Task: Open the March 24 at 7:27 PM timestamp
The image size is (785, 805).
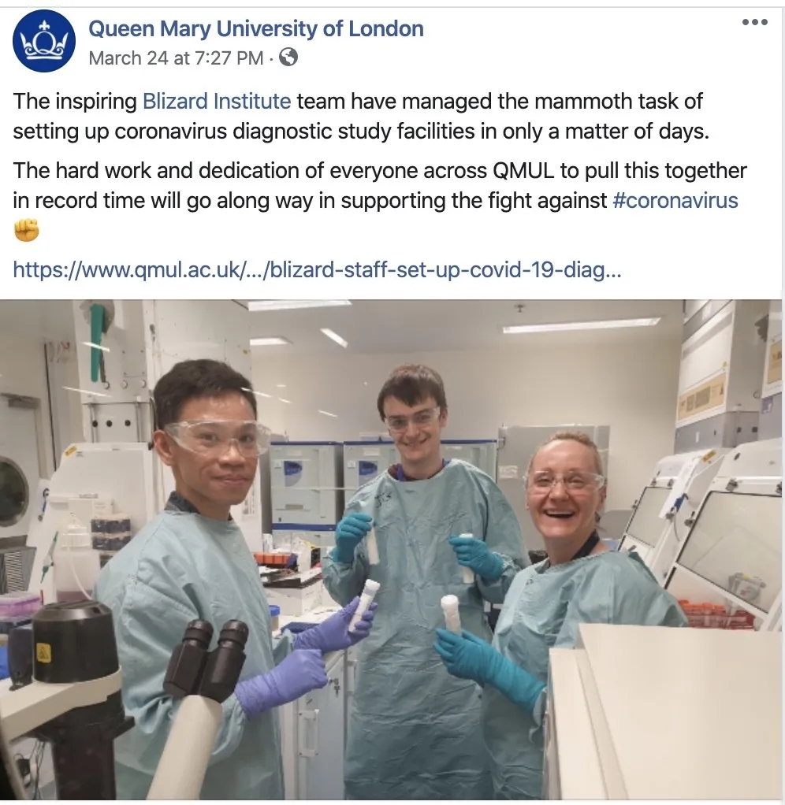Action: coord(176,58)
